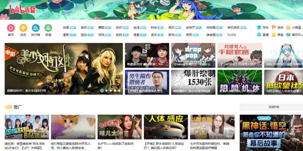This screenshot has width=303, height=151.
Task: Click the 七夕买光超市柠檬饮料 title link
Action: click(211, 146)
